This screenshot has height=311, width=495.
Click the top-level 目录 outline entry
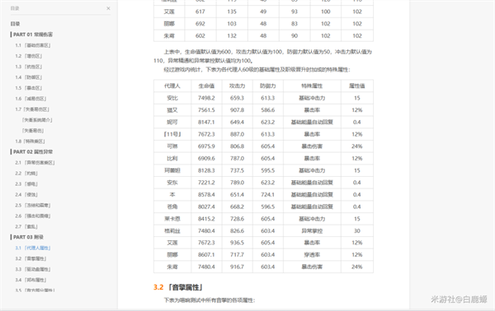click(15, 24)
